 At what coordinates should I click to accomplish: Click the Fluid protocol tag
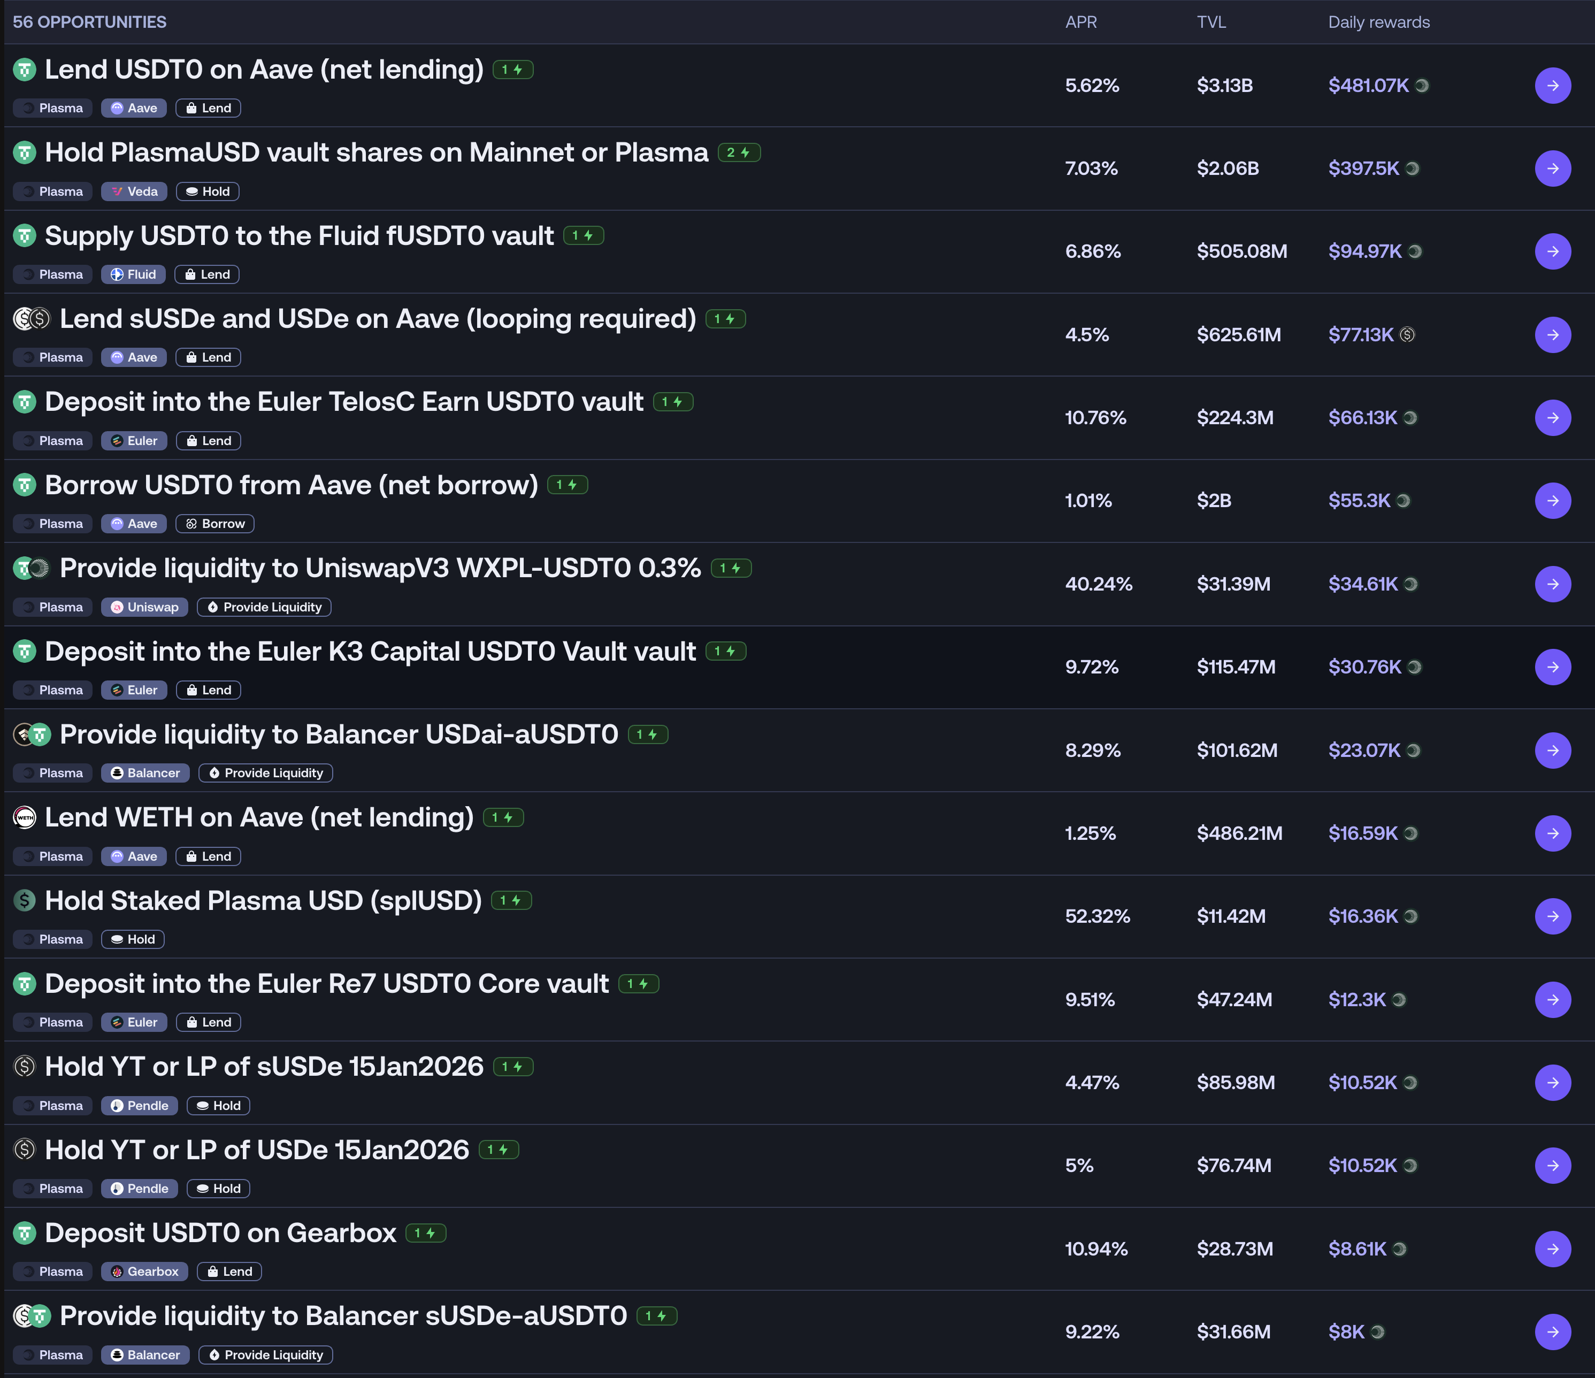(x=134, y=275)
